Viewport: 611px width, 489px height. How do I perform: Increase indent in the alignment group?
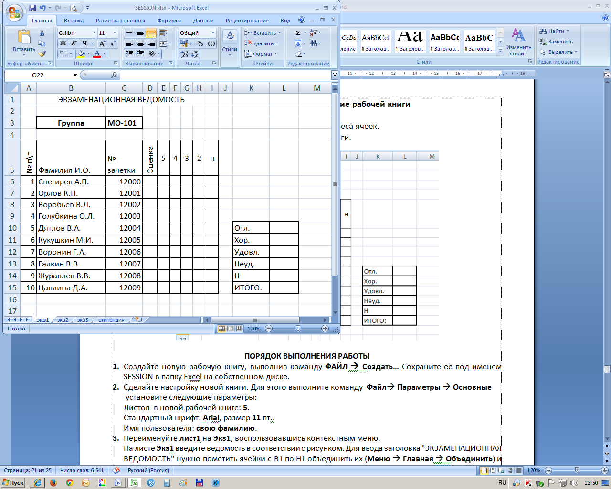(140, 54)
